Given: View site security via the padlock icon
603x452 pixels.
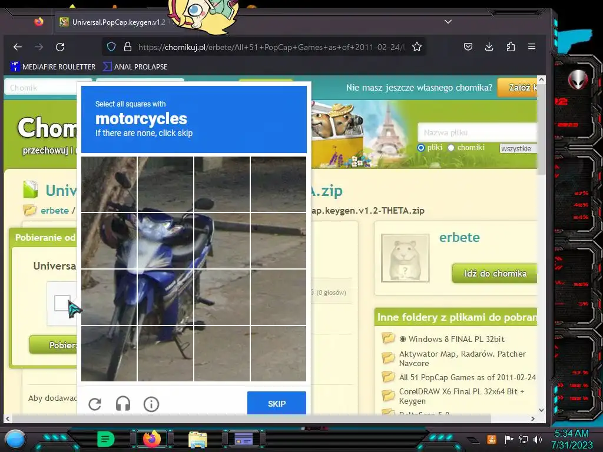Looking at the screenshot, I should 128,47.
